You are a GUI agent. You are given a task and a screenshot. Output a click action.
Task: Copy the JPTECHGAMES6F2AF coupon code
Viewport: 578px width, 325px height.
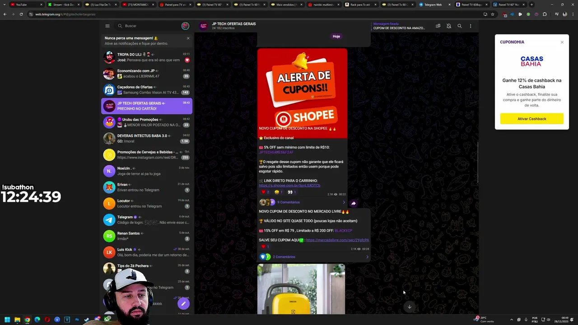pyautogui.click(x=276, y=152)
